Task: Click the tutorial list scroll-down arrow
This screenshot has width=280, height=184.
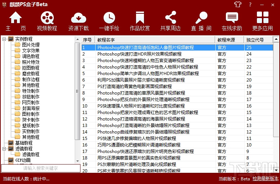Action: pos(276,170)
